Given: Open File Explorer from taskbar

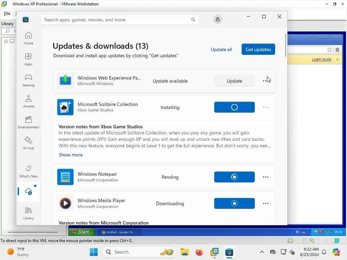Looking at the screenshot, I should tap(185, 252).
